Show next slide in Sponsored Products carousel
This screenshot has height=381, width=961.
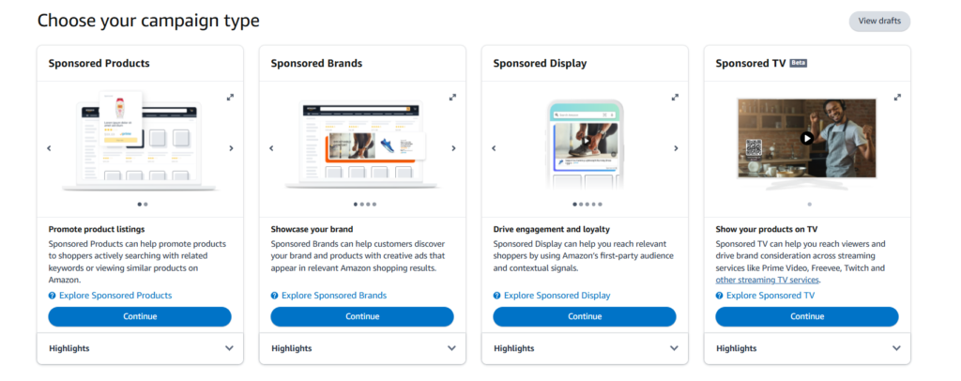[231, 148]
